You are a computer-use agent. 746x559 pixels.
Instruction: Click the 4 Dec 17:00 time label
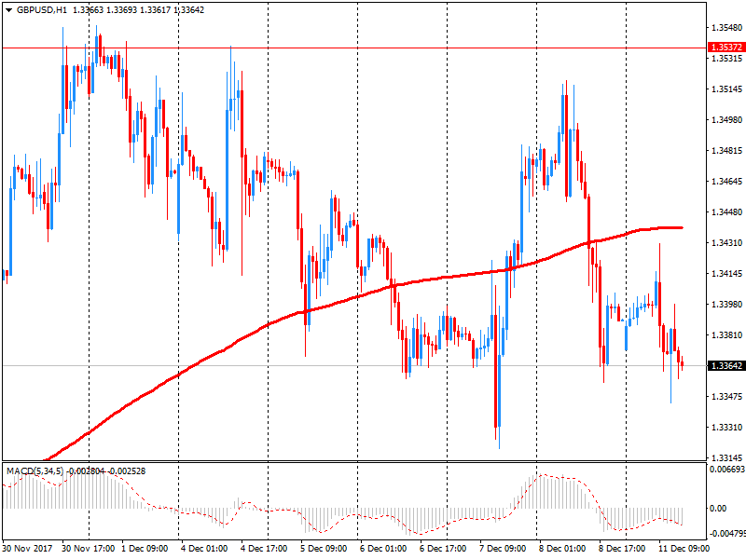pyautogui.click(x=264, y=549)
